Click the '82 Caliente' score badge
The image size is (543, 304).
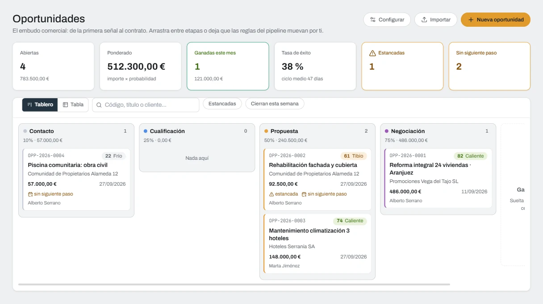tap(471, 156)
